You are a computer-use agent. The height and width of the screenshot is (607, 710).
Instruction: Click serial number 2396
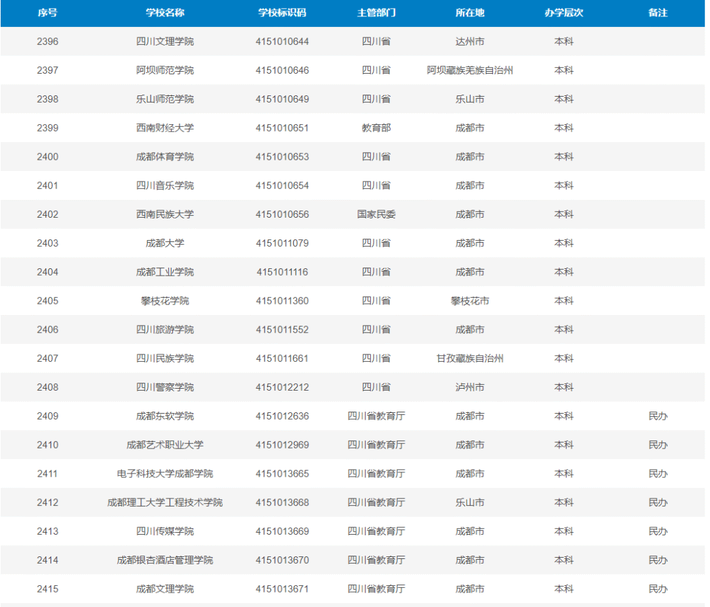(x=47, y=41)
